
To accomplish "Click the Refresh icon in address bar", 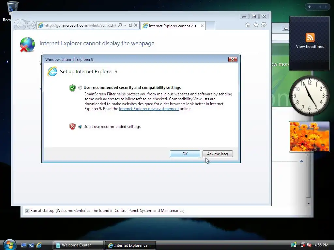I will [130, 25].
